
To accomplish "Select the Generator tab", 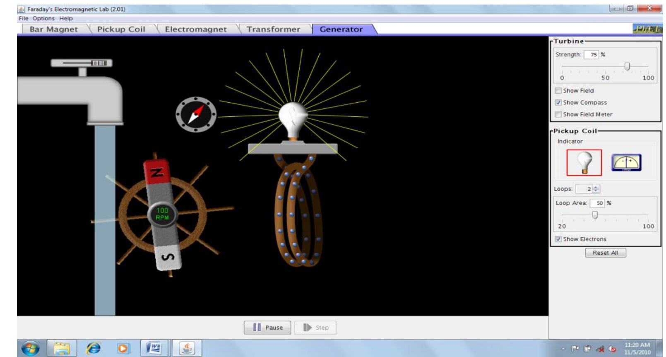I will 341,29.
